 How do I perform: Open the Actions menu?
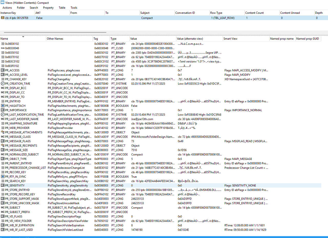click(7, 8)
